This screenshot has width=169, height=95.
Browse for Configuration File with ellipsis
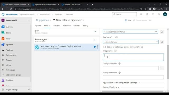[x=162, y=68]
